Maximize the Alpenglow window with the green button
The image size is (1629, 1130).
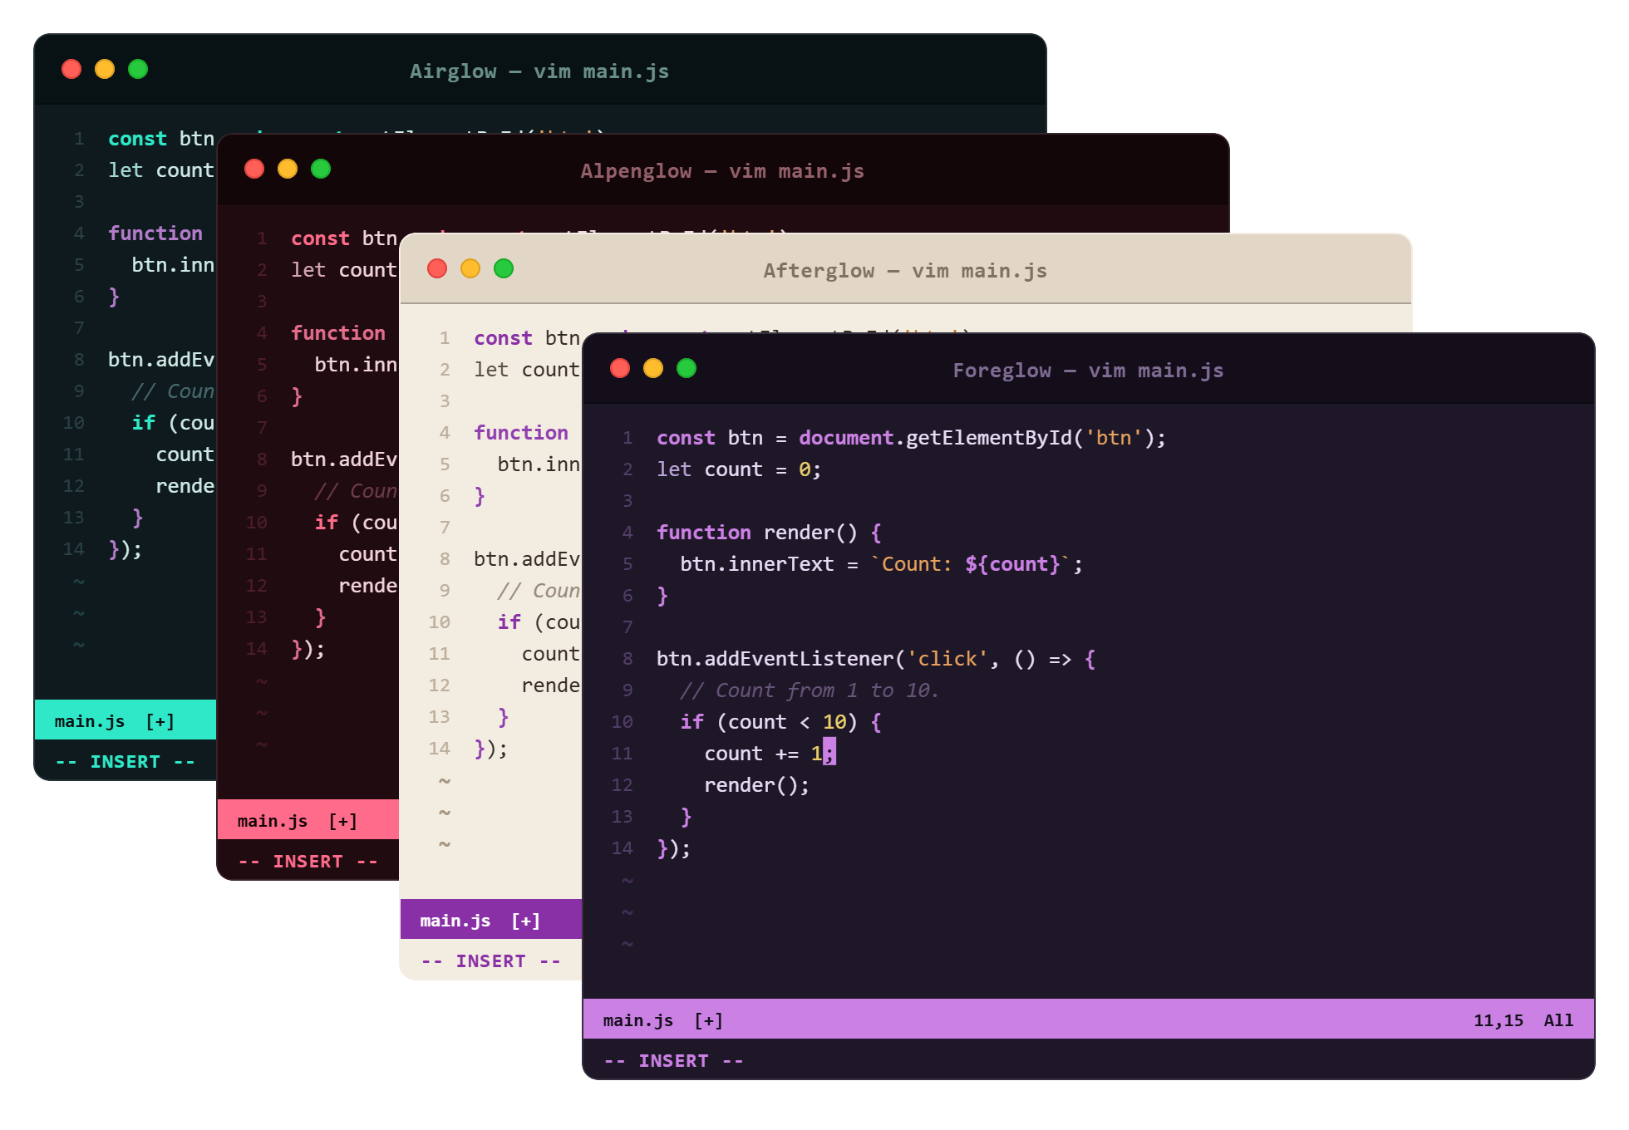point(321,169)
